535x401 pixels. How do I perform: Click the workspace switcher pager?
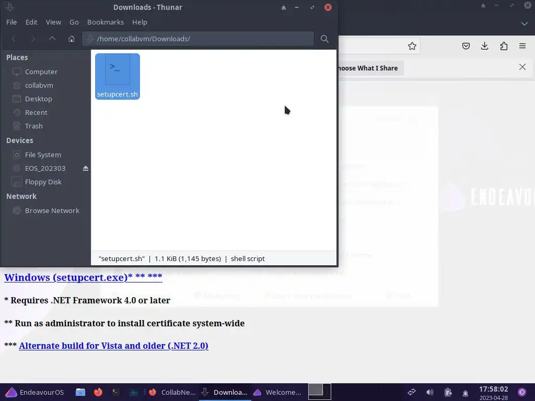319,392
